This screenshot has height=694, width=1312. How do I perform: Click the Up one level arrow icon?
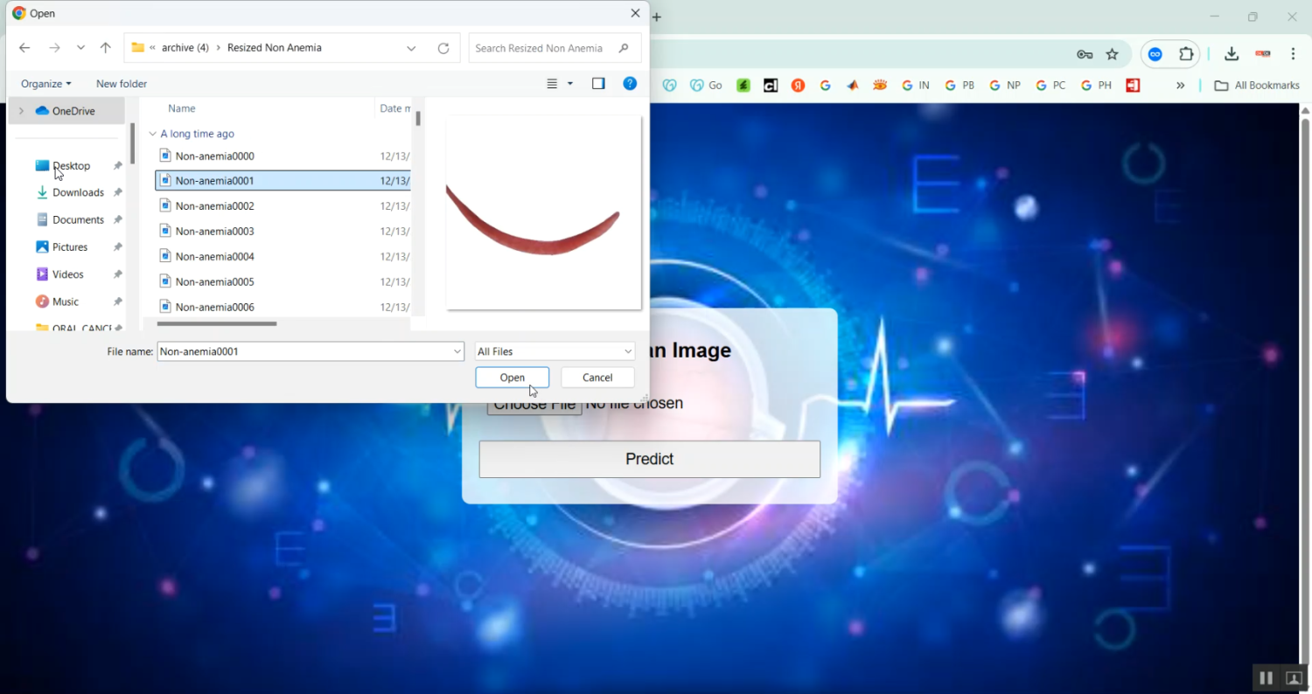pos(106,48)
